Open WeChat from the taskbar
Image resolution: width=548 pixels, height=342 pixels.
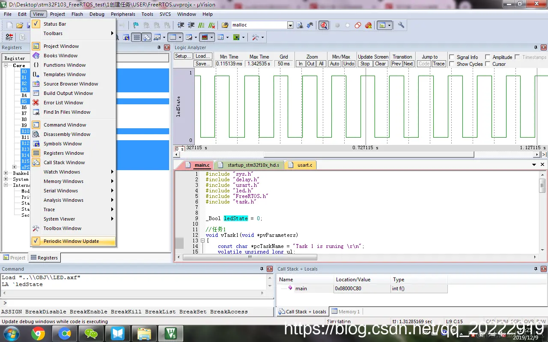tap(91, 333)
